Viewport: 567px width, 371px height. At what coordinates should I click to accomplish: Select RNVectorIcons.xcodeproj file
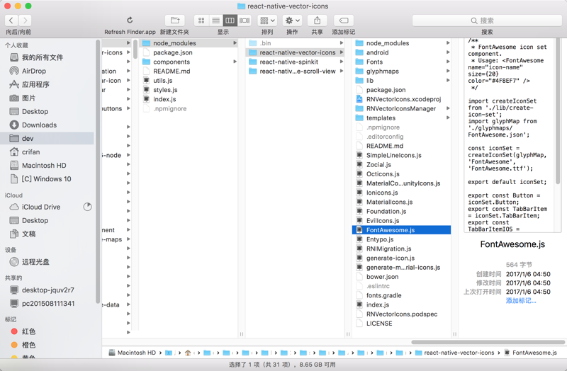coord(401,99)
